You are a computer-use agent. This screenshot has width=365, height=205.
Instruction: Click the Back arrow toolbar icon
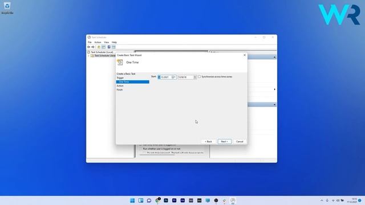point(89,47)
